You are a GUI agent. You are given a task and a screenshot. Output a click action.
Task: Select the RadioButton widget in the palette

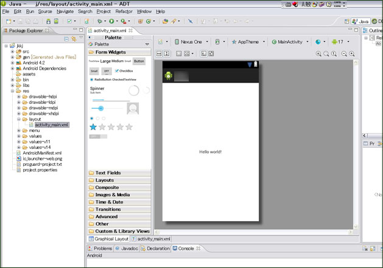click(101, 80)
